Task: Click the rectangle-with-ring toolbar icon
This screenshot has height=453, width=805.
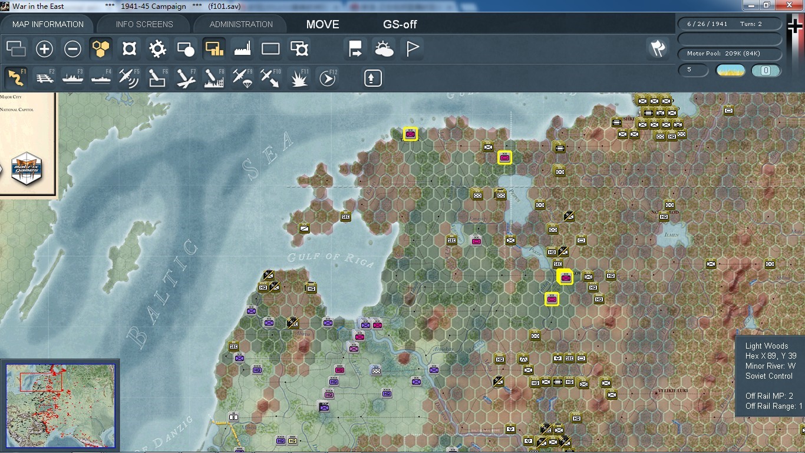Action: [299, 49]
